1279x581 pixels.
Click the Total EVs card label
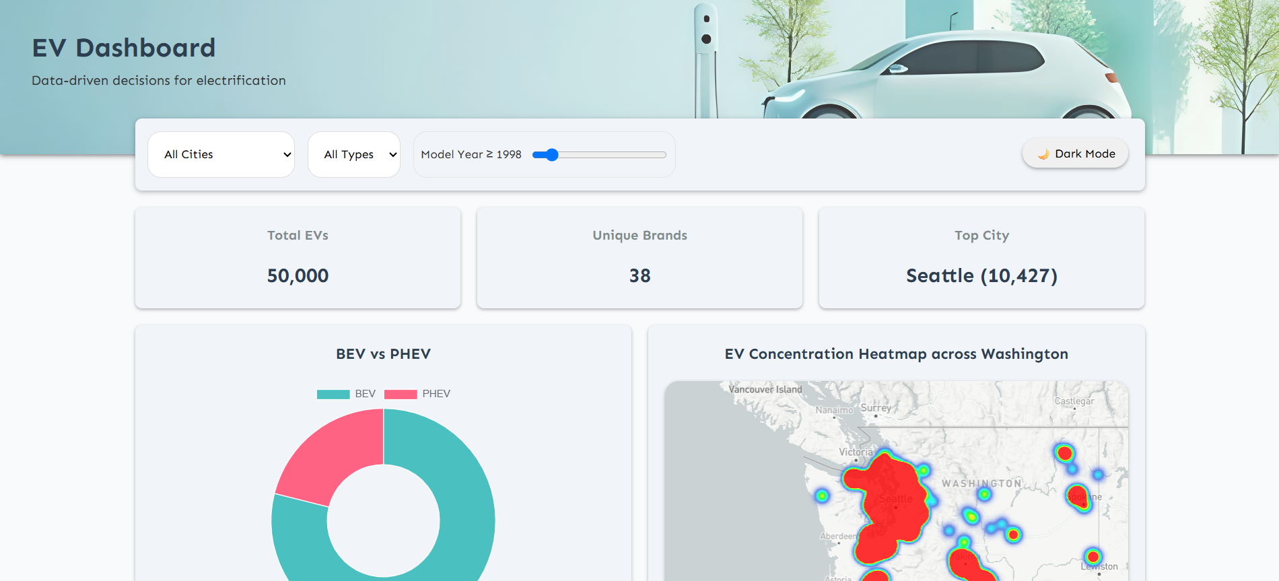click(298, 236)
